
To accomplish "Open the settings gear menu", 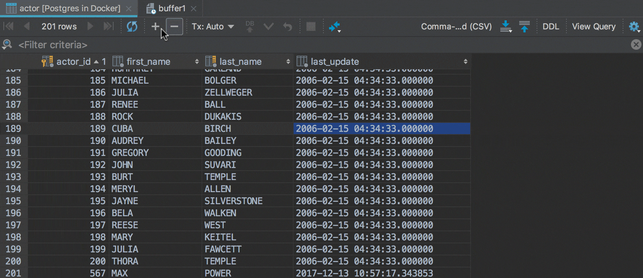I will (x=634, y=26).
